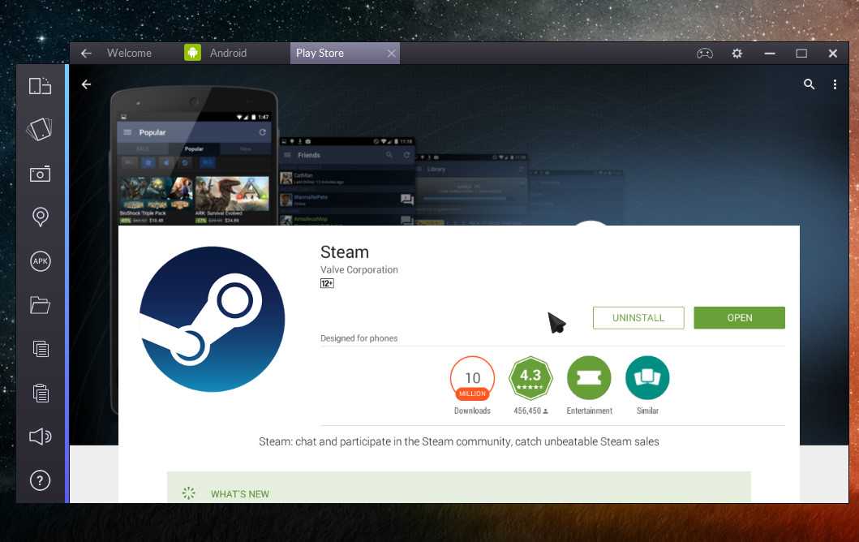Open the screen layout switcher in the sidebar

coord(40,86)
